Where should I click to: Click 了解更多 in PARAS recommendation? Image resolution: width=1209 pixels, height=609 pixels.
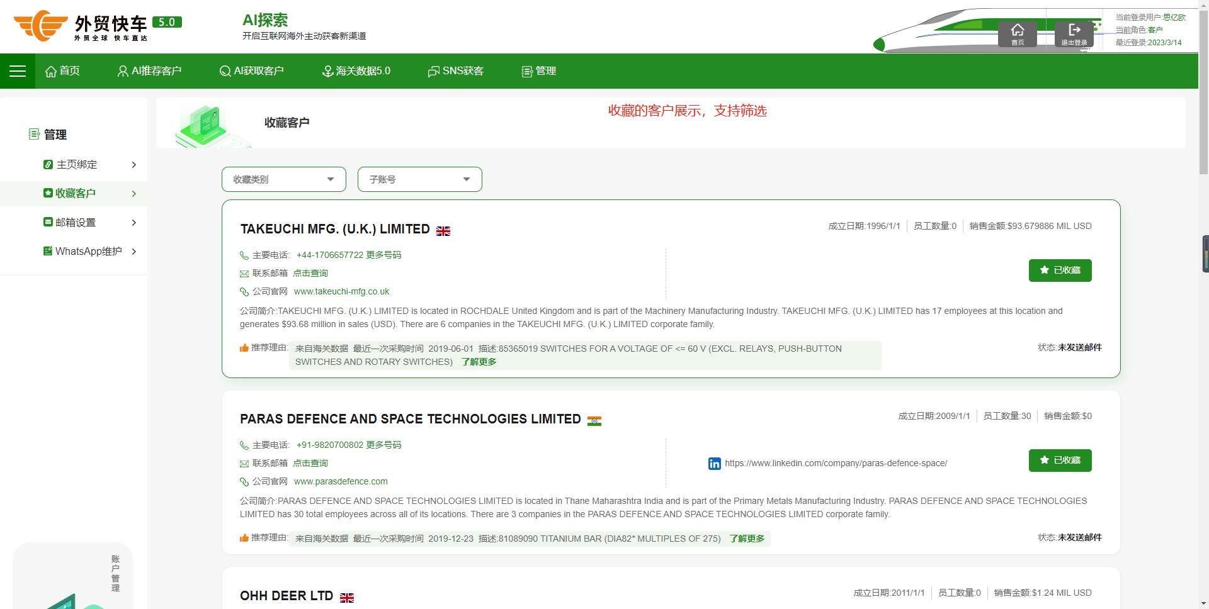[x=747, y=539]
